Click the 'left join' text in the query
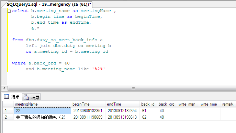236x133 pixels. coord(38,46)
